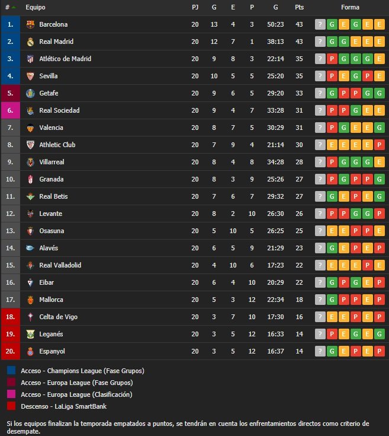Screen dimensions: 389x436
Task: Select the Sevilla club crest icon
Action: [30, 76]
